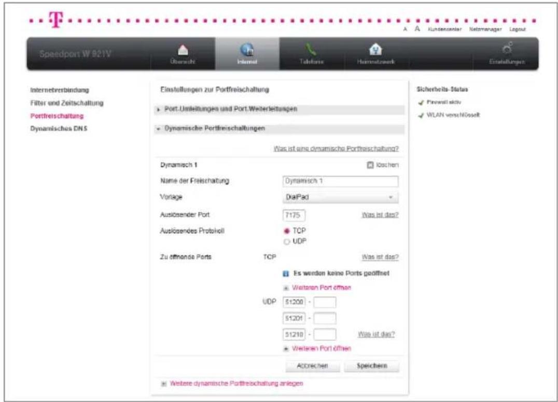Select Portfreischaltung in the sidebar
This screenshot has height=402, width=558.
point(57,116)
